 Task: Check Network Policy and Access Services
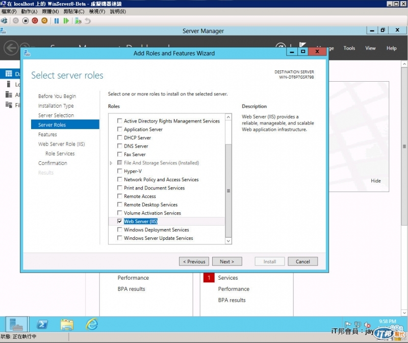[119, 179]
